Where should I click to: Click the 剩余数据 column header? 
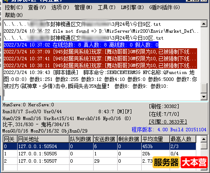(x=129, y=139)
